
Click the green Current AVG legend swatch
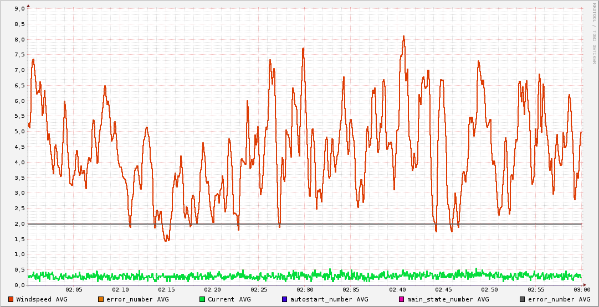pos(202,299)
